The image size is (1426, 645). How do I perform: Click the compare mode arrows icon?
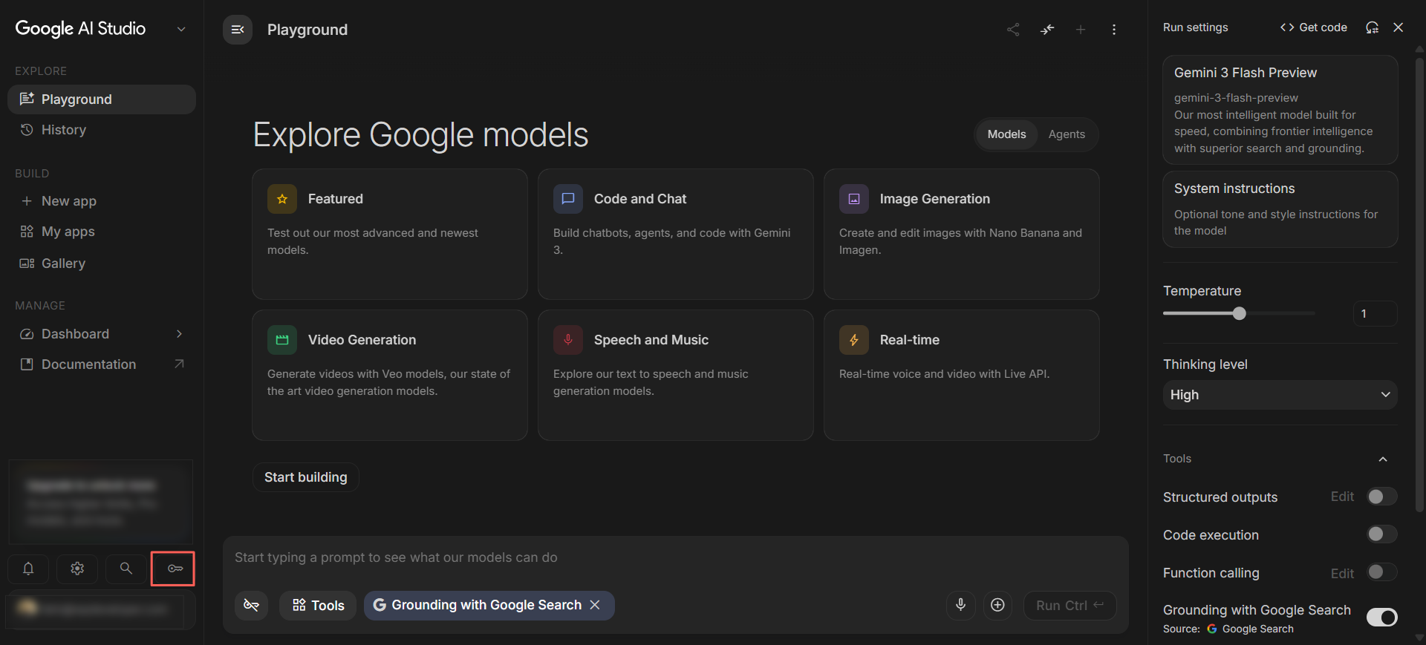point(1047,30)
